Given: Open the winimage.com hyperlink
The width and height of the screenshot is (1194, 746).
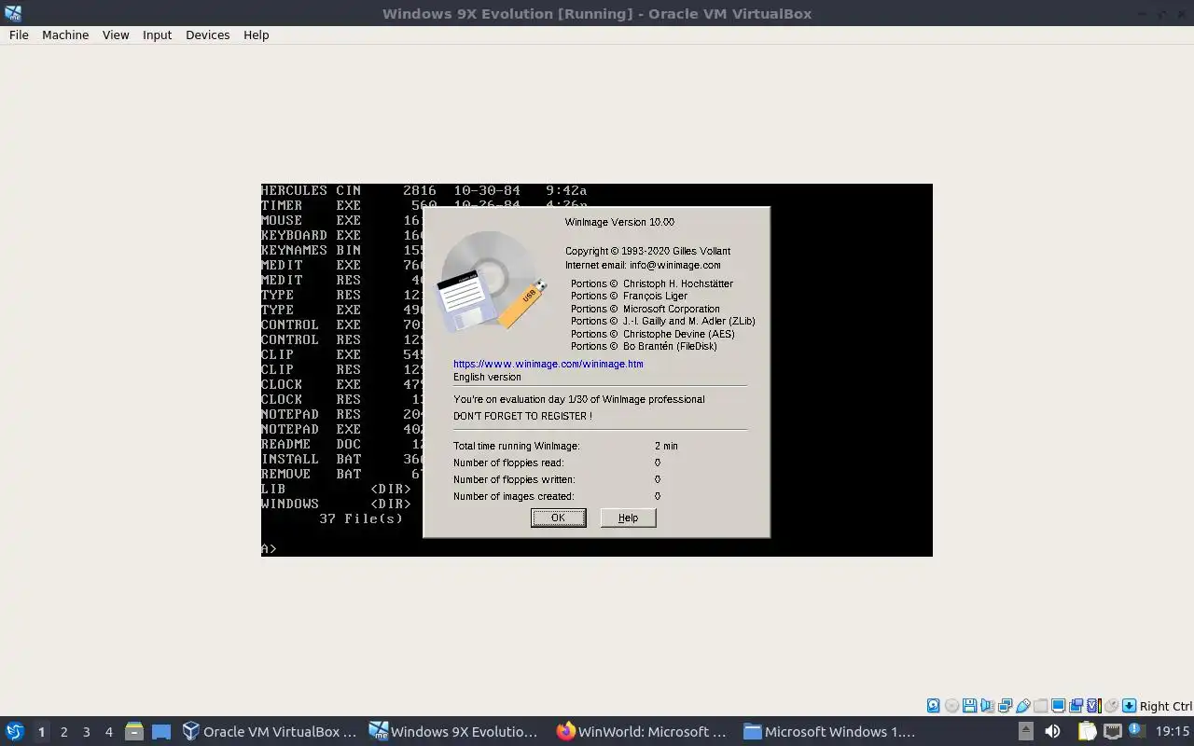Looking at the screenshot, I should click(x=548, y=364).
